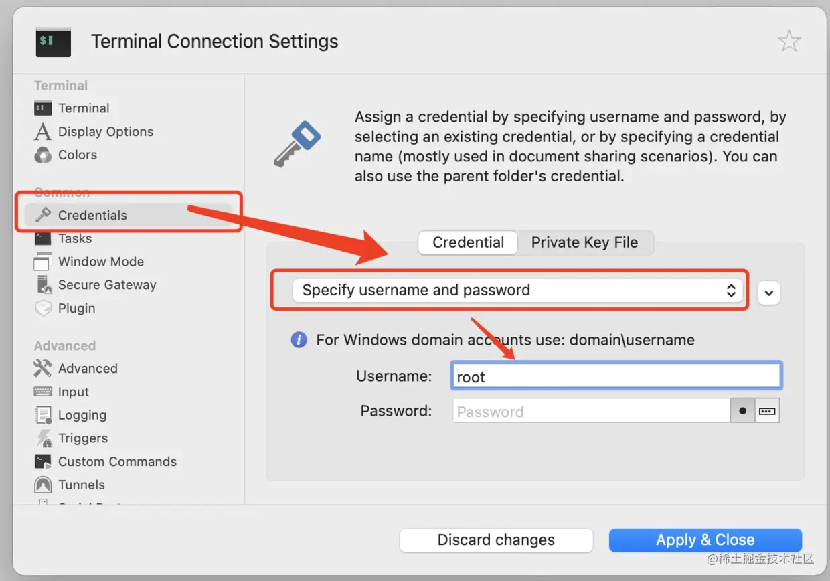Viewport: 830px width, 581px height.
Task: Switch to the Credential tab
Action: (468, 242)
